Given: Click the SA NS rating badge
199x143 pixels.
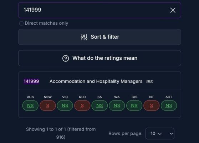Looking at the screenshot, I should pyautogui.click(x=99, y=105).
